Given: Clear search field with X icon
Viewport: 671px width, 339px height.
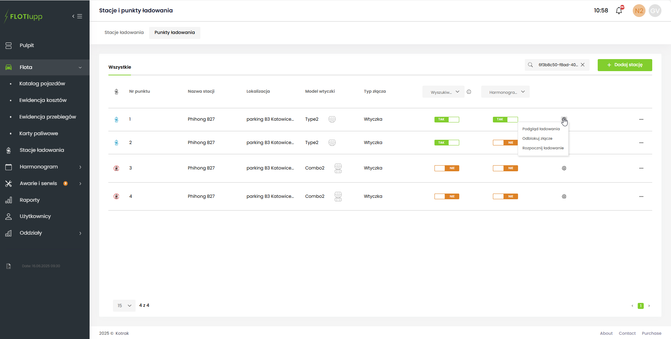Looking at the screenshot, I should pyautogui.click(x=582, y=65).
